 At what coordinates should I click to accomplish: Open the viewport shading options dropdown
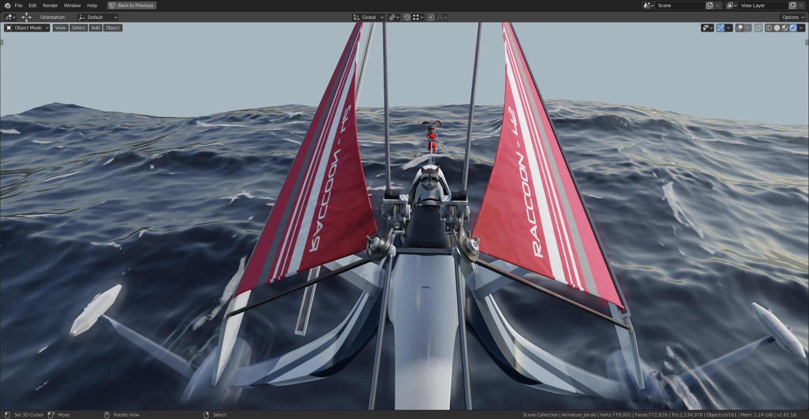click(x=801, y=28)
